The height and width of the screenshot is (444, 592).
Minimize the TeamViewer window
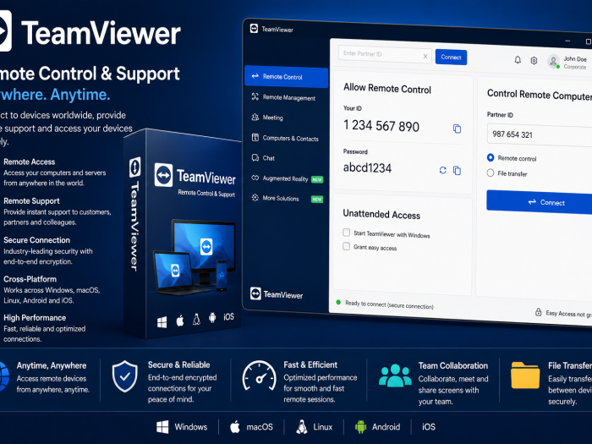pyautogui.click(x=567, y=40)
